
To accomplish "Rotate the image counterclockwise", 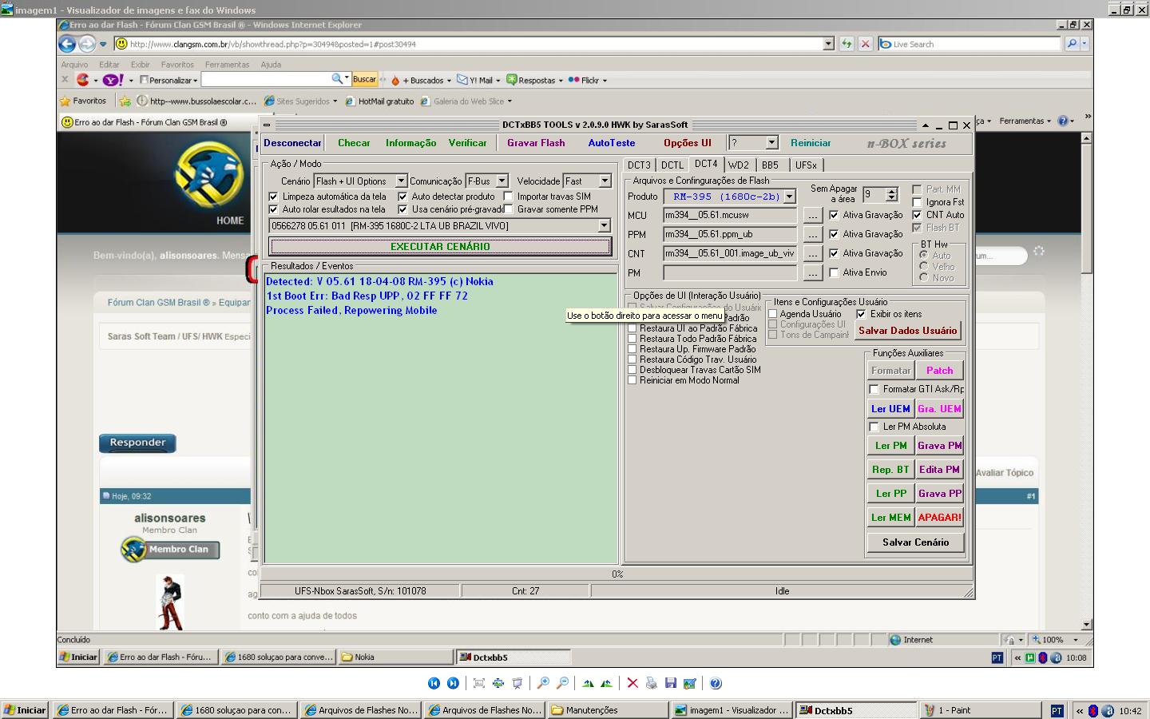I will click(607, 683).
